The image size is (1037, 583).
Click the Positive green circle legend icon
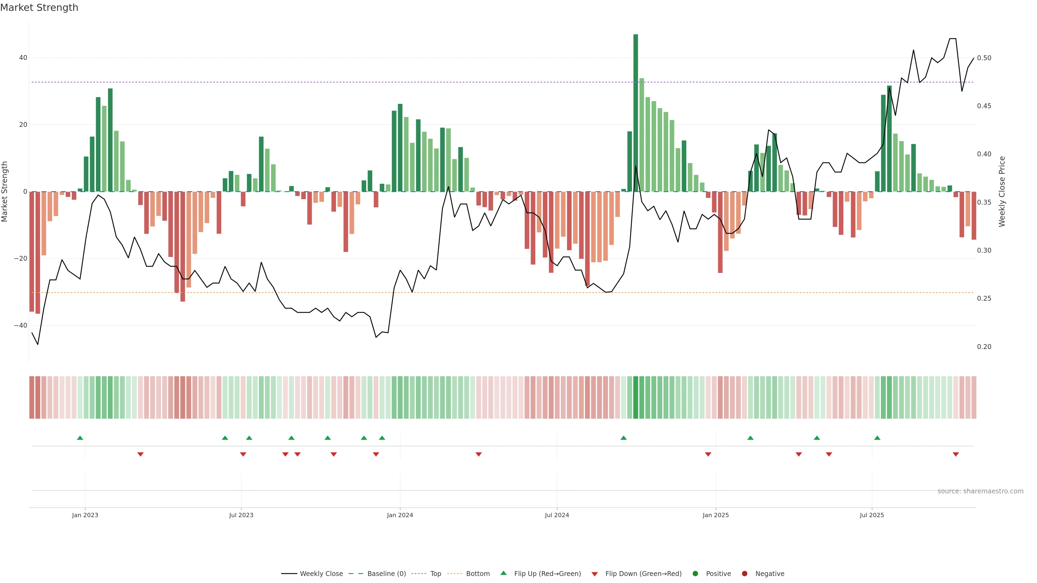(x=695, y=574)
